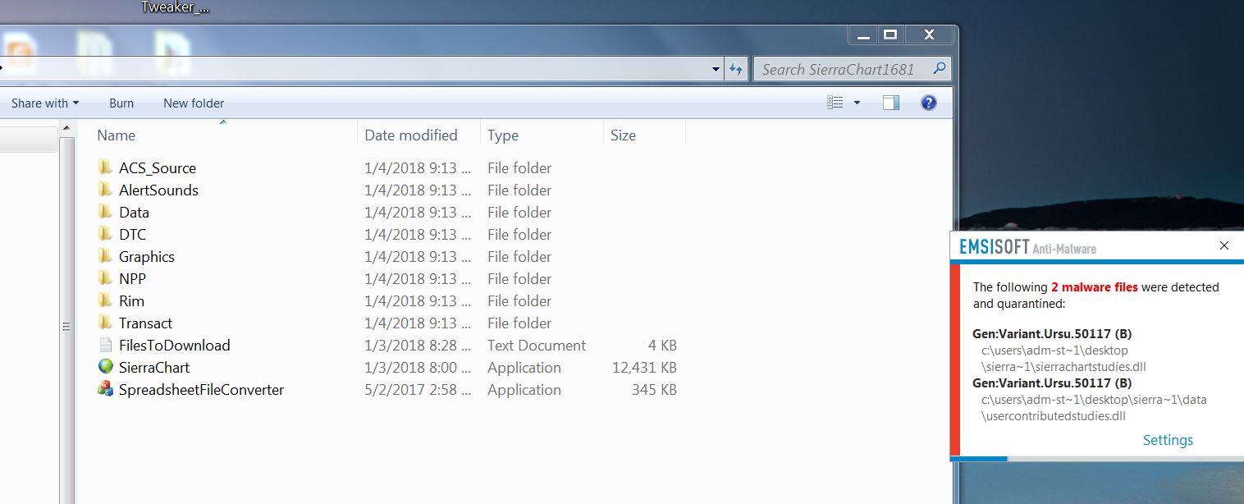Select the SpreadsheetFileConverter application icon
This screenshot has width=1244, height=504.
(105, 389)
